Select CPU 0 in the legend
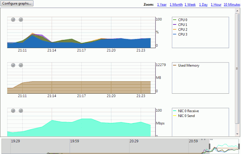 point(180,20)
